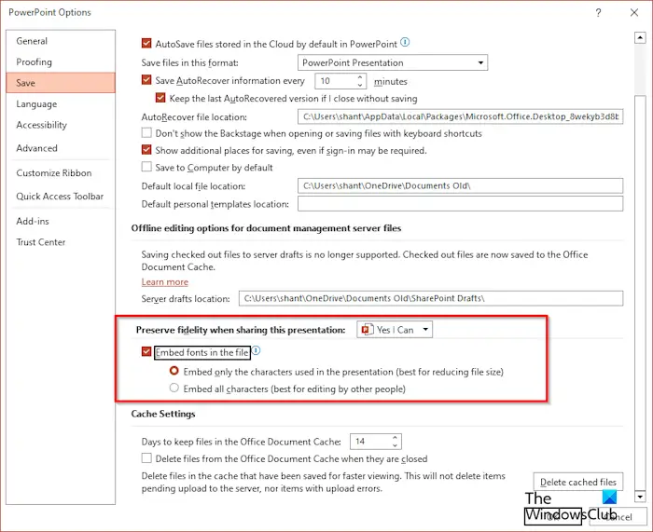Image resolution: width=653 pixels, height=532 pixels.
Task: Enable Don't show the Backstage checkbox
Action: (x=146, y=132)
